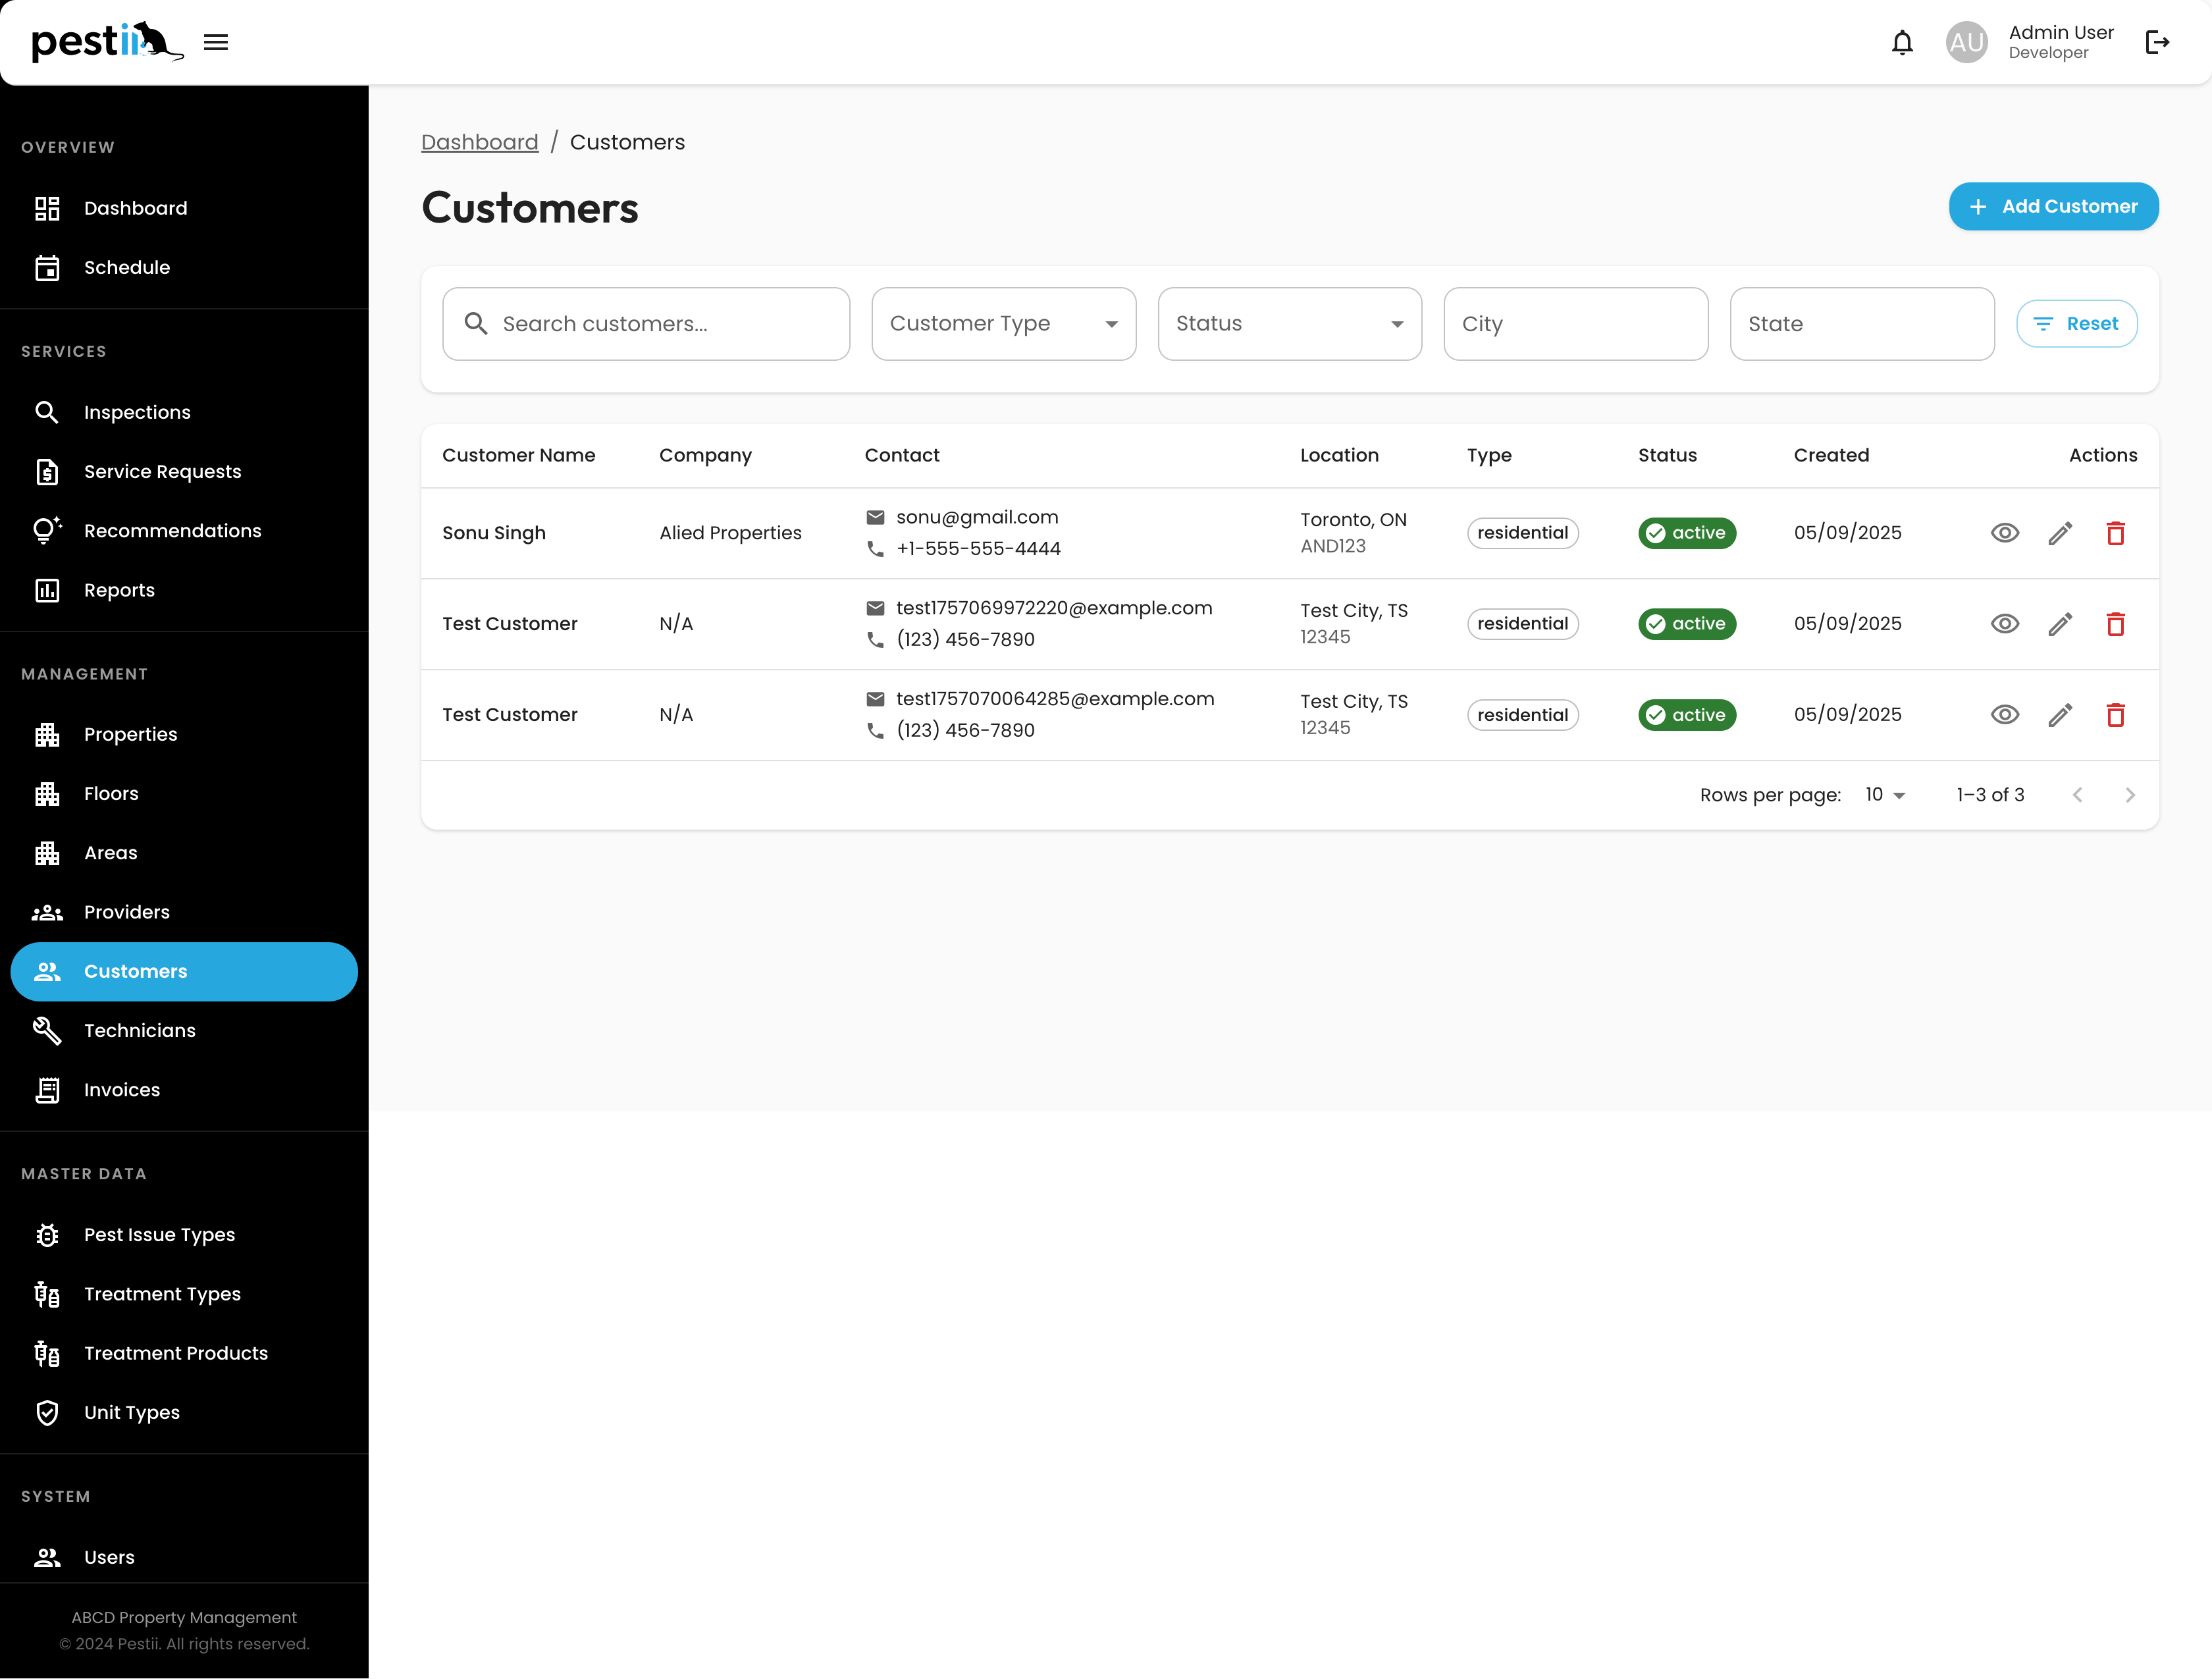Expand the Status filter dropdown
Screen dimensions: 2212x1679
tap(1289, 324)
